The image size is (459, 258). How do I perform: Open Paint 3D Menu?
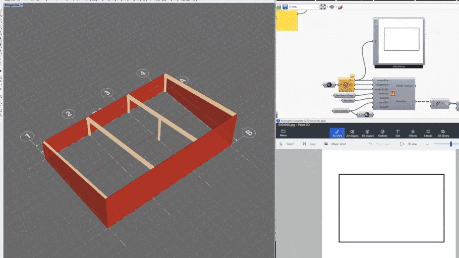coord(283,133)
